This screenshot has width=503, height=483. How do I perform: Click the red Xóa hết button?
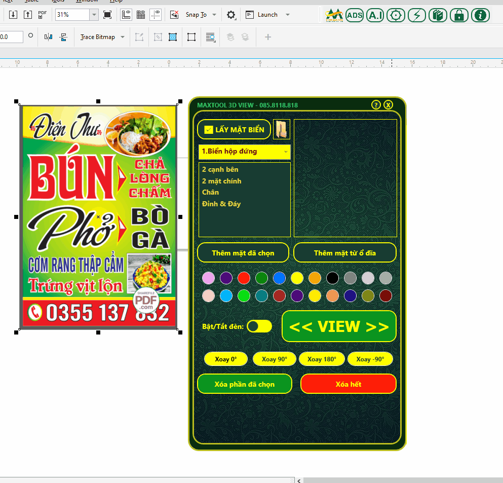(x=348, y=384)
